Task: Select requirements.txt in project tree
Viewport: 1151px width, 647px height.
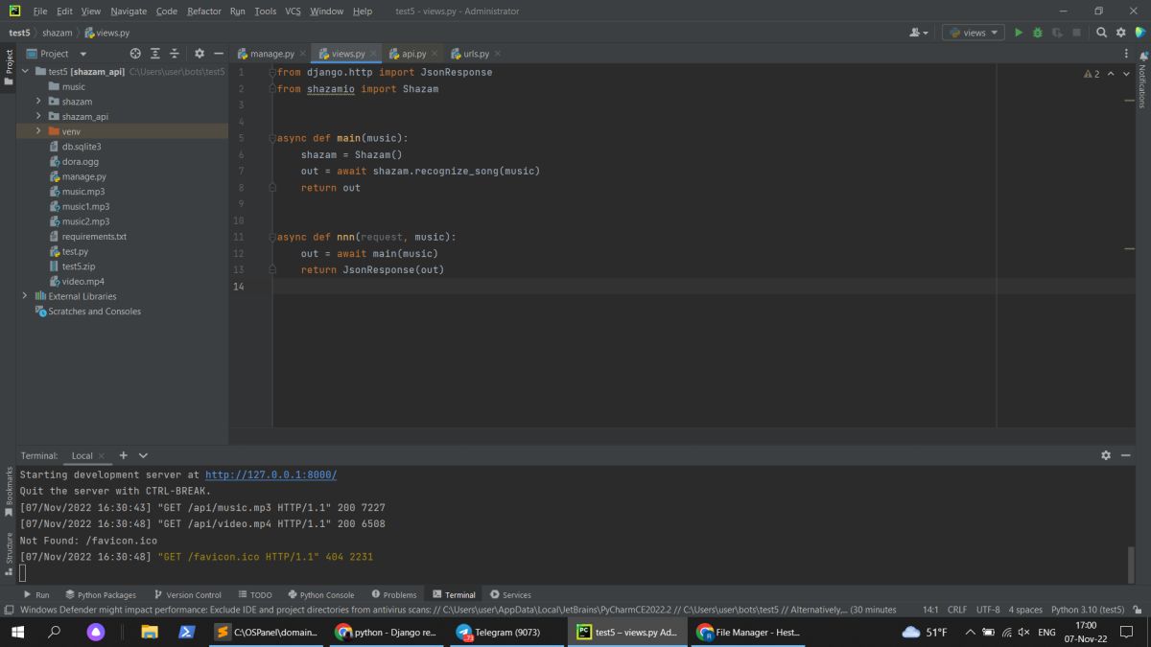Action: pos(94,236)
